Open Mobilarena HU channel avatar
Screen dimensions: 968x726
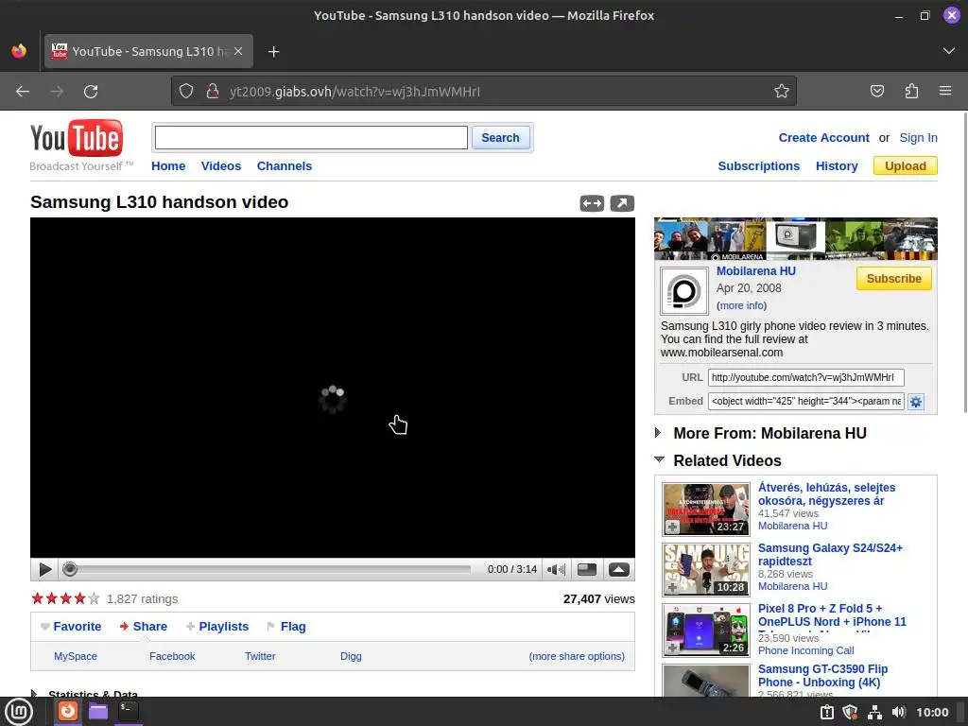point(684,291)
